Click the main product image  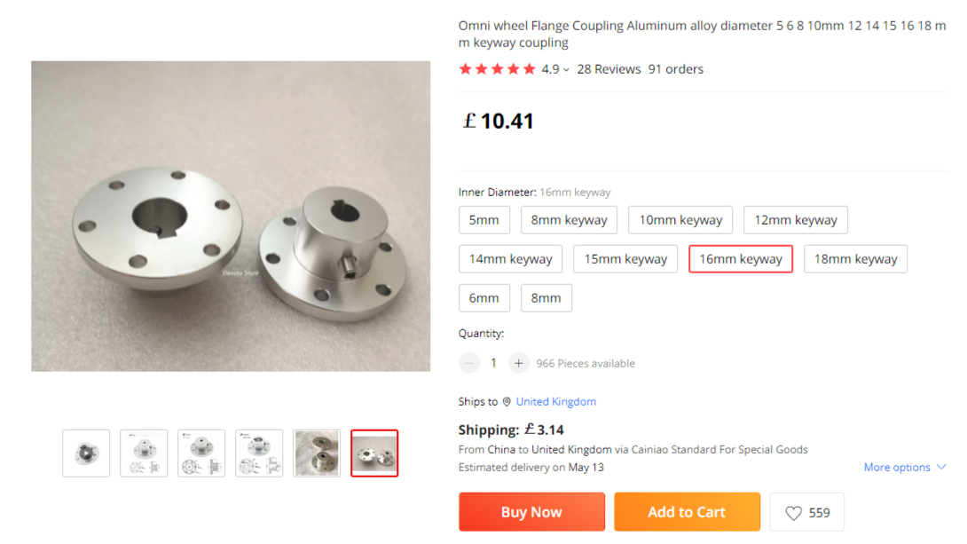(x=231, y=216)
